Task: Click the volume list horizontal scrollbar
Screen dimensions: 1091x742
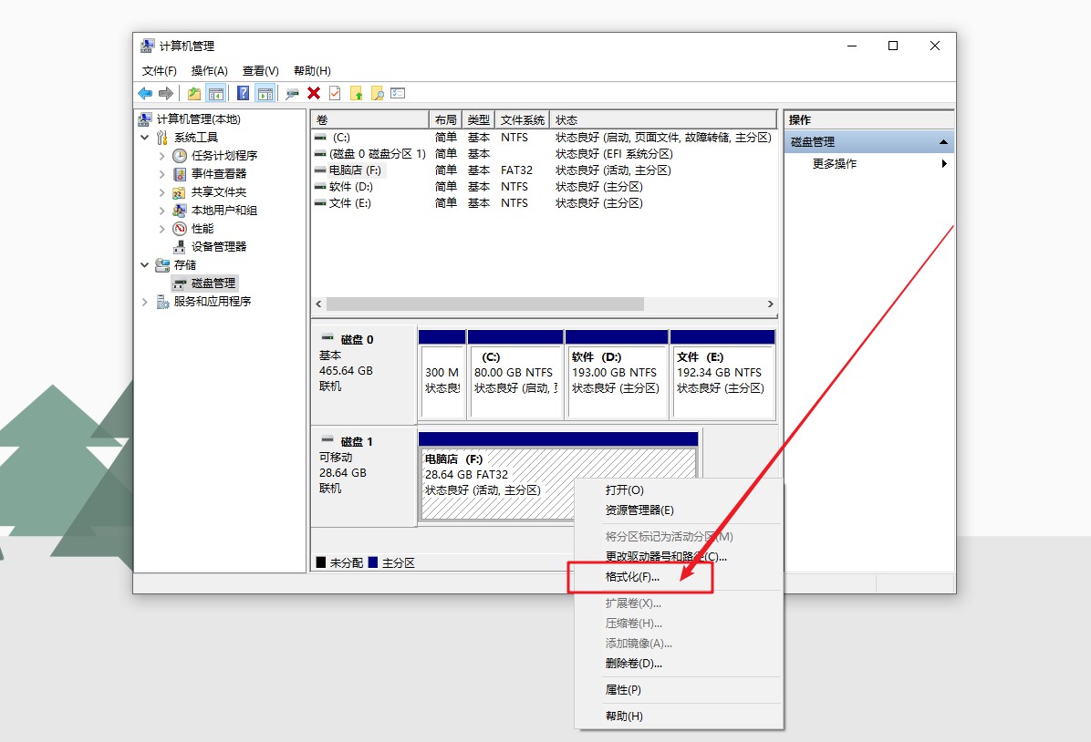Action: [x=483, y=304]
